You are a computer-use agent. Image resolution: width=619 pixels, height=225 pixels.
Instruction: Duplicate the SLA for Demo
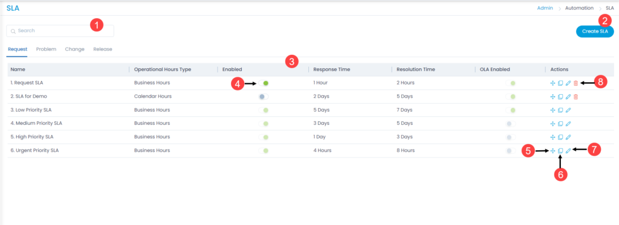[x=560, y=97]
